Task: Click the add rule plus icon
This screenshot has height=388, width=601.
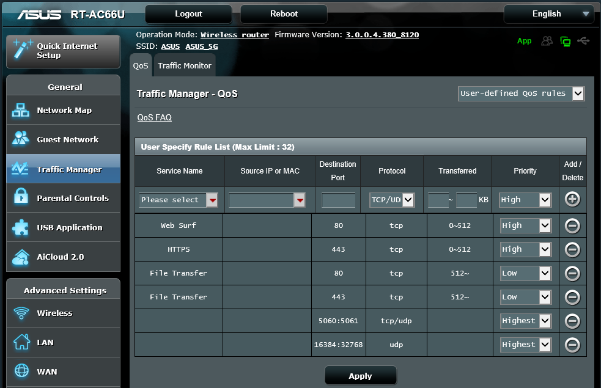Action: 572,199
